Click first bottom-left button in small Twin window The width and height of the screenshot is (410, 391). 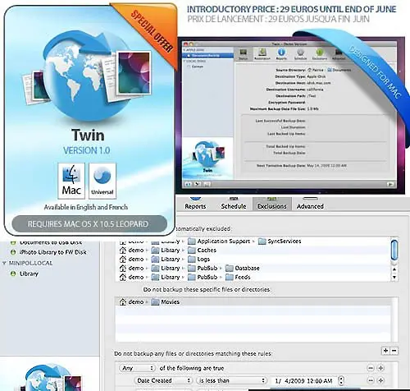[189, 184]
